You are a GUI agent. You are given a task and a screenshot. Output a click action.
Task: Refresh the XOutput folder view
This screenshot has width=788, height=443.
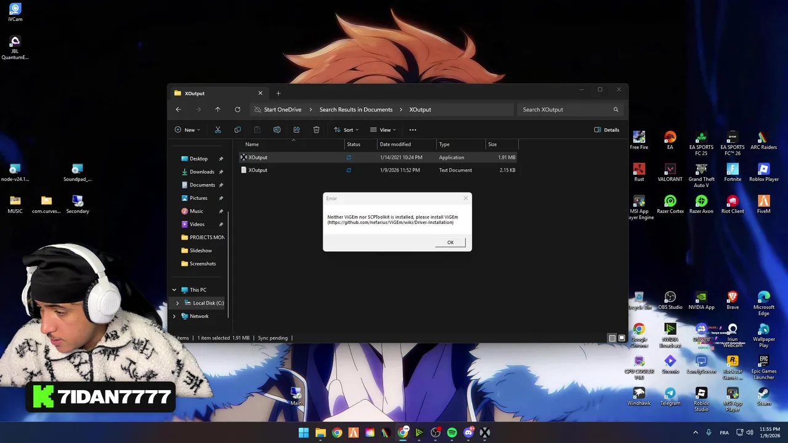237,110
